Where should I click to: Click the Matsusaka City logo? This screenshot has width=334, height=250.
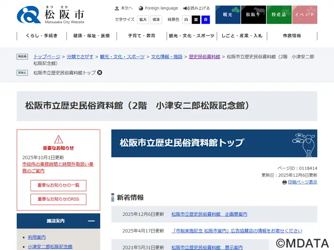point(51,15)
